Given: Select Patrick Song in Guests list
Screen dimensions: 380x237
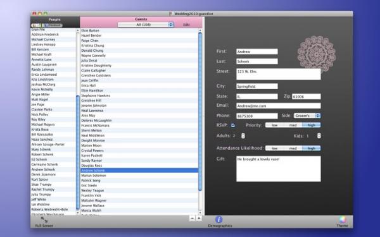Looking at the screenshot, I should (139, 180).
